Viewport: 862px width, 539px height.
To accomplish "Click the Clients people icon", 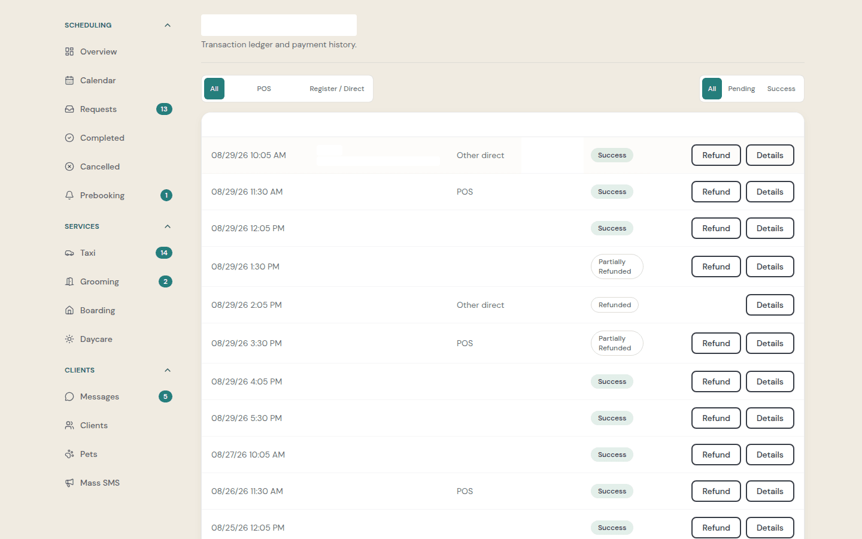I will (69, 425).
